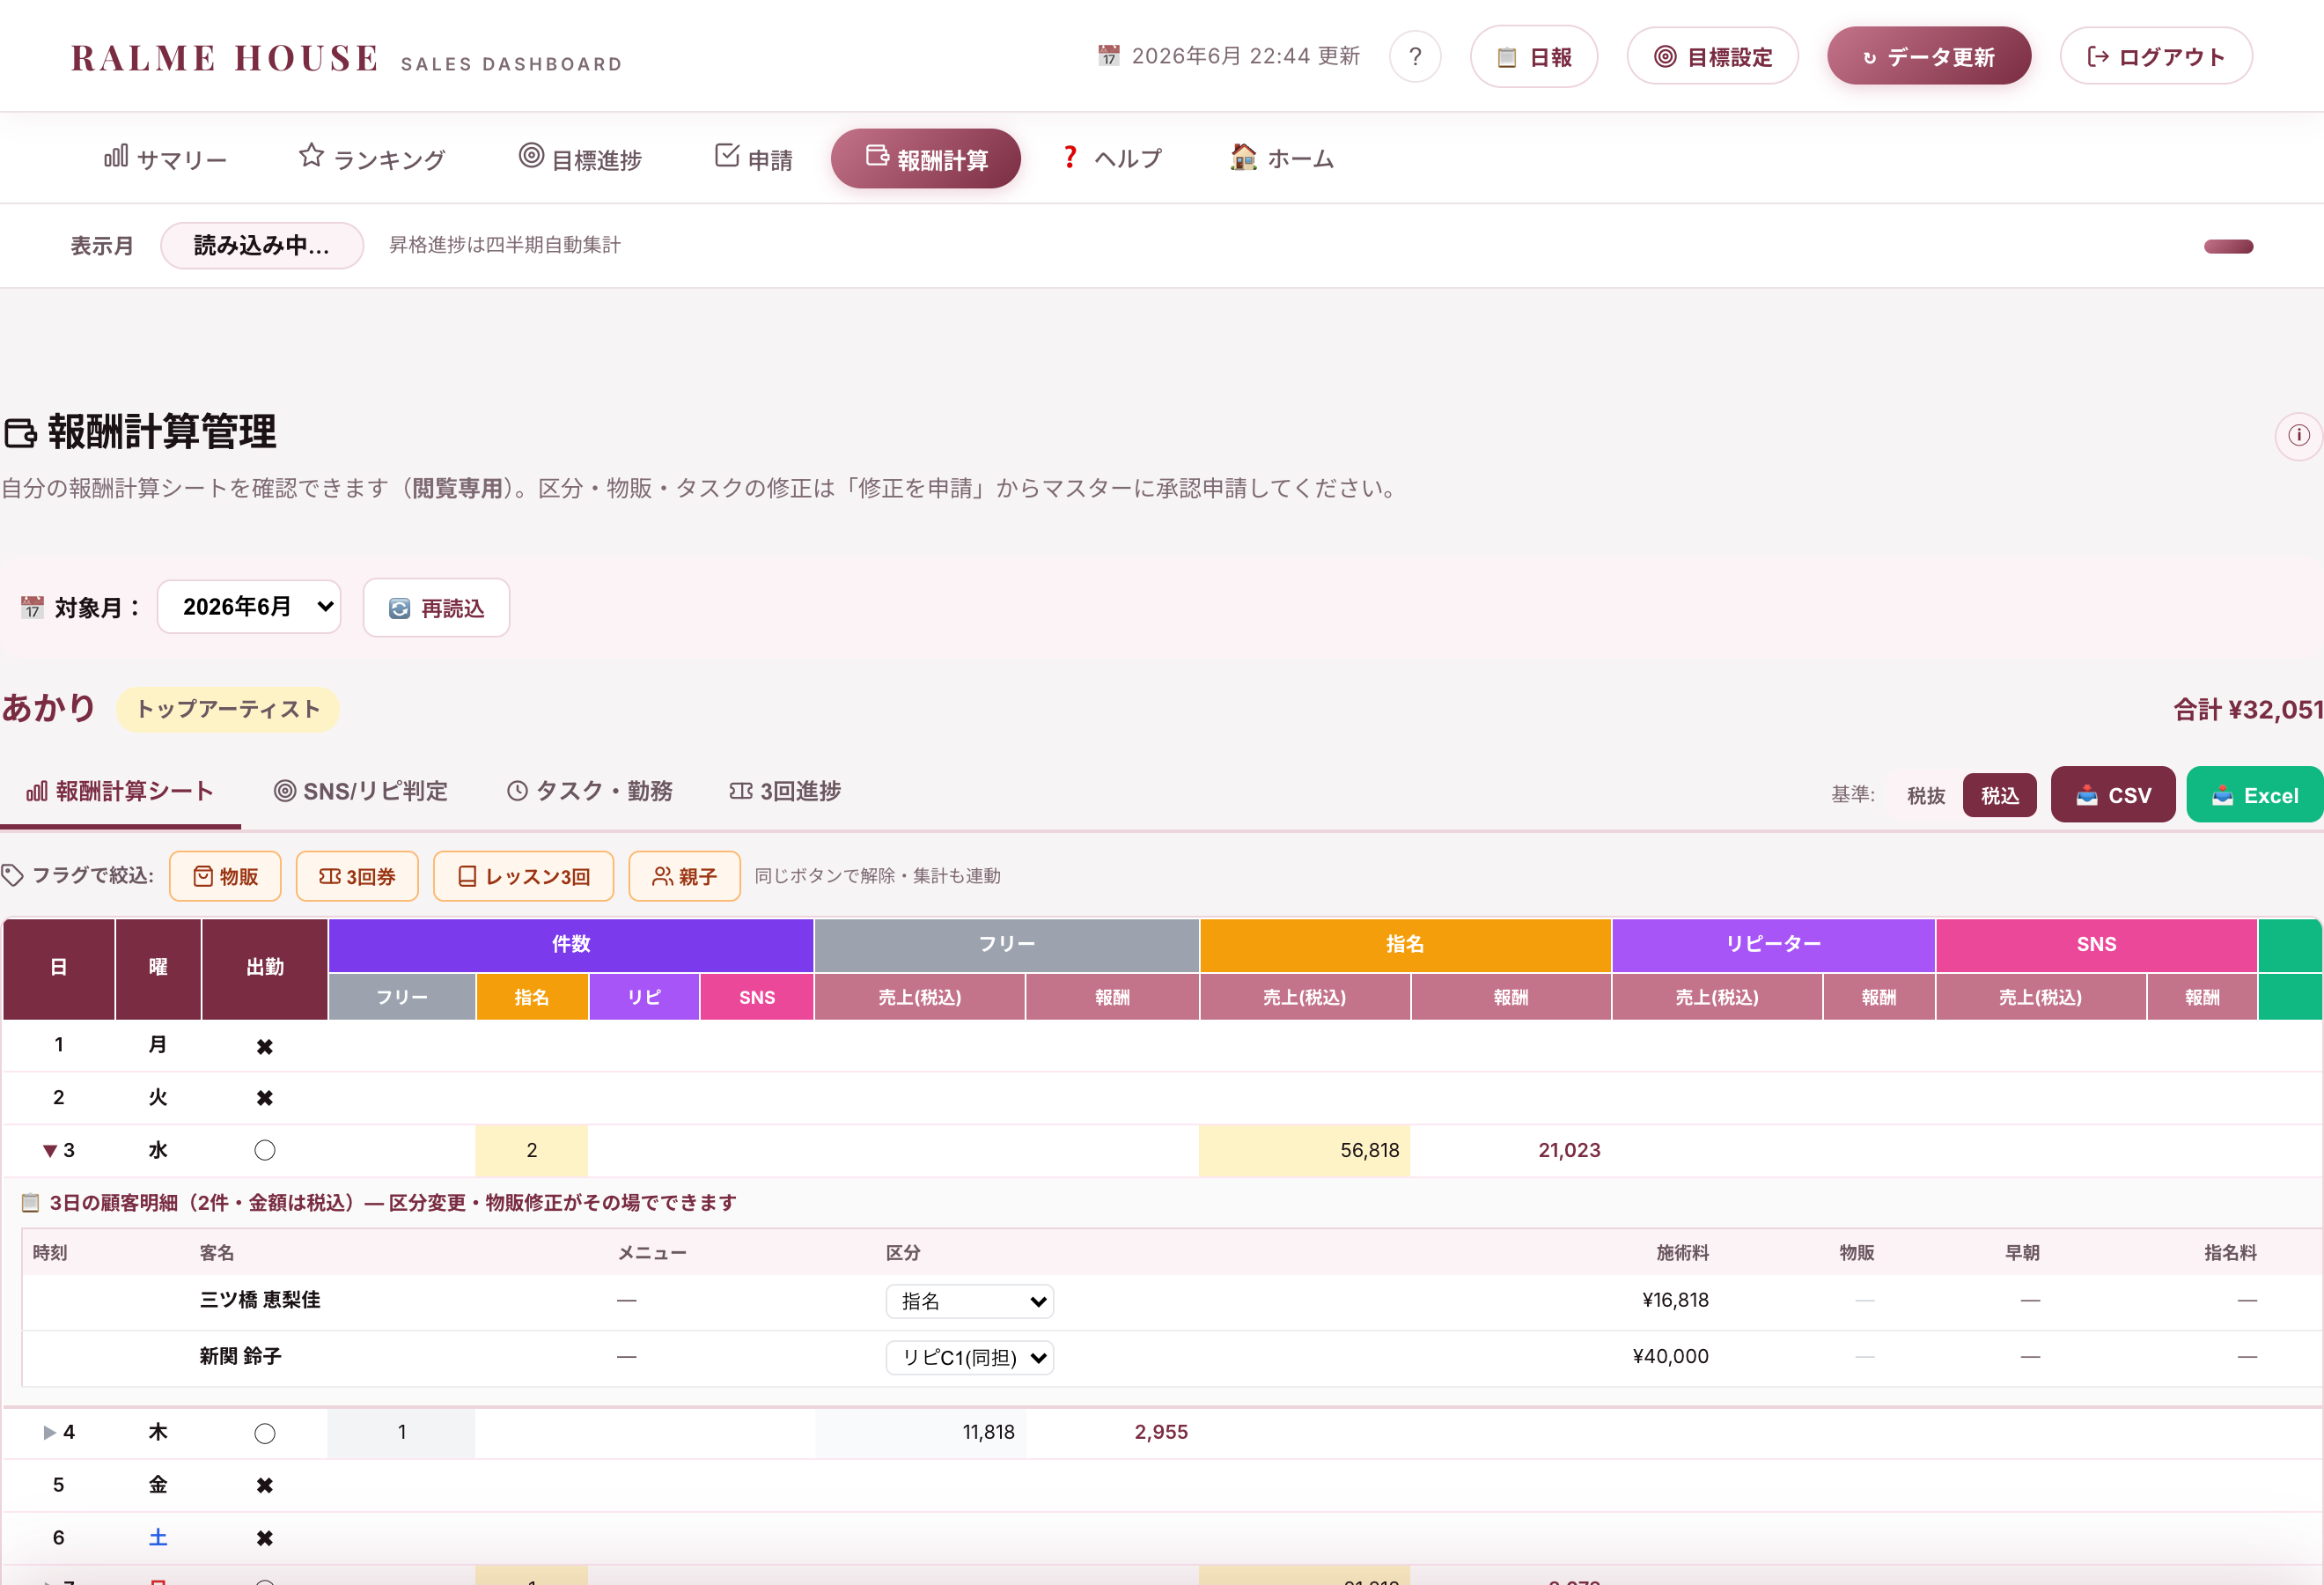Click the 読み込み中 display month pill

pyautogui.click(x=262, y=246)
